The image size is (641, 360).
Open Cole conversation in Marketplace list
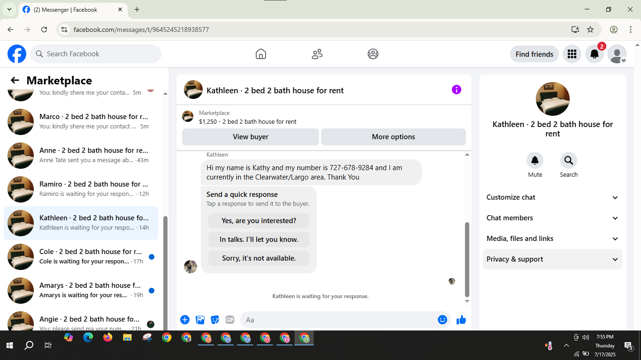click(x=81, y=257)
